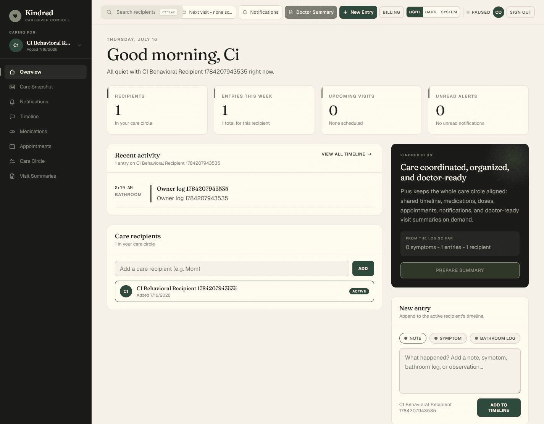Click the calendar icon beside Next visit
The width and height of the screenshot is (544, 424).
(x=184, y=12)
